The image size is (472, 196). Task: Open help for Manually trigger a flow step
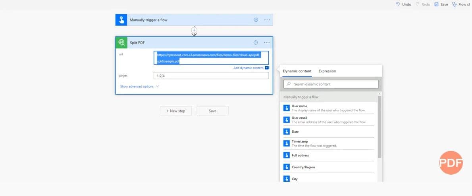[256, 20]
